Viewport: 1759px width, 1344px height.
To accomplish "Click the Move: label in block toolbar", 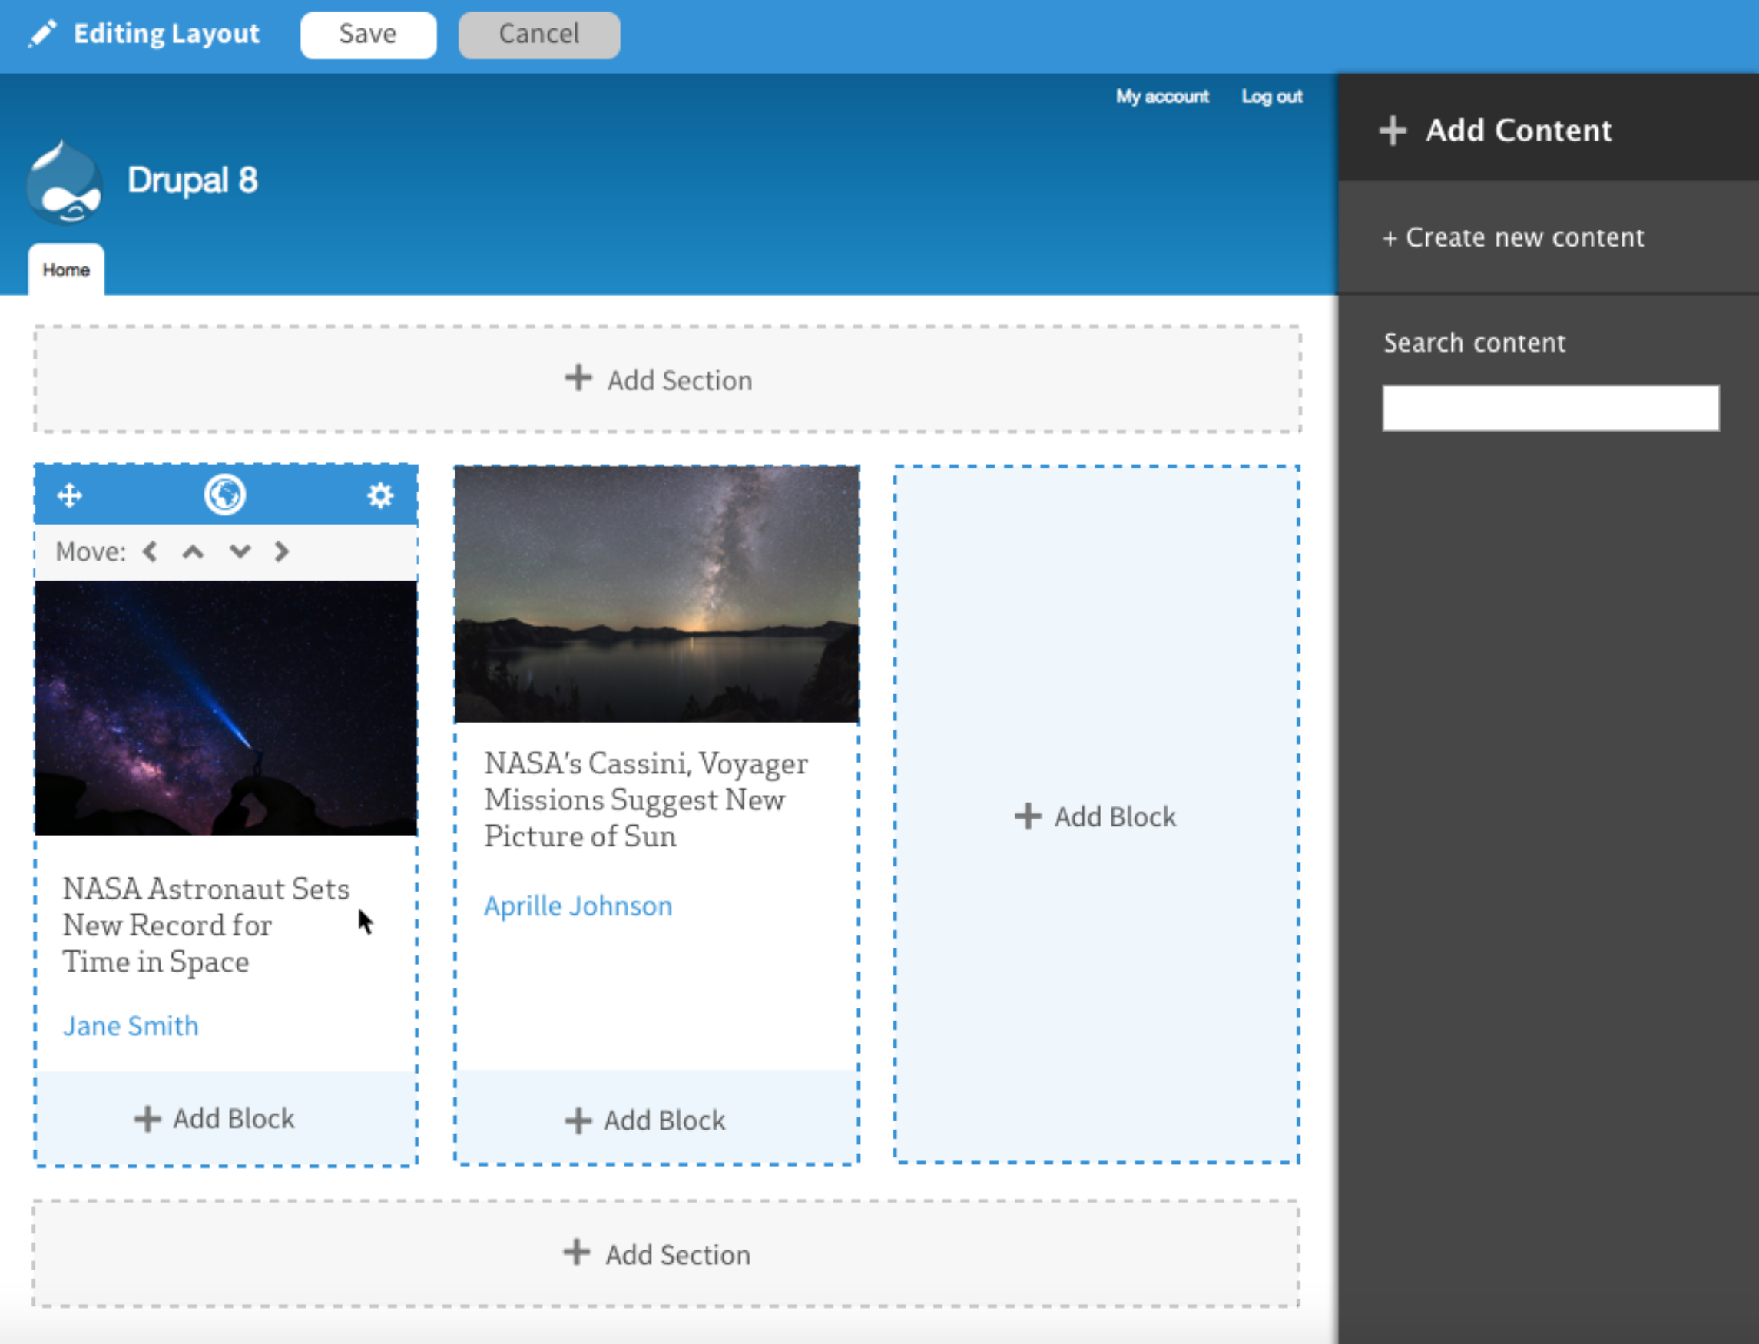I will pos(91,551).
